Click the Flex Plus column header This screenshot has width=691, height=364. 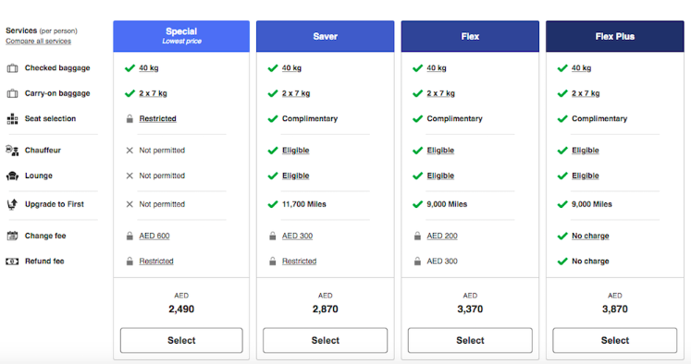tap(615, 36)
